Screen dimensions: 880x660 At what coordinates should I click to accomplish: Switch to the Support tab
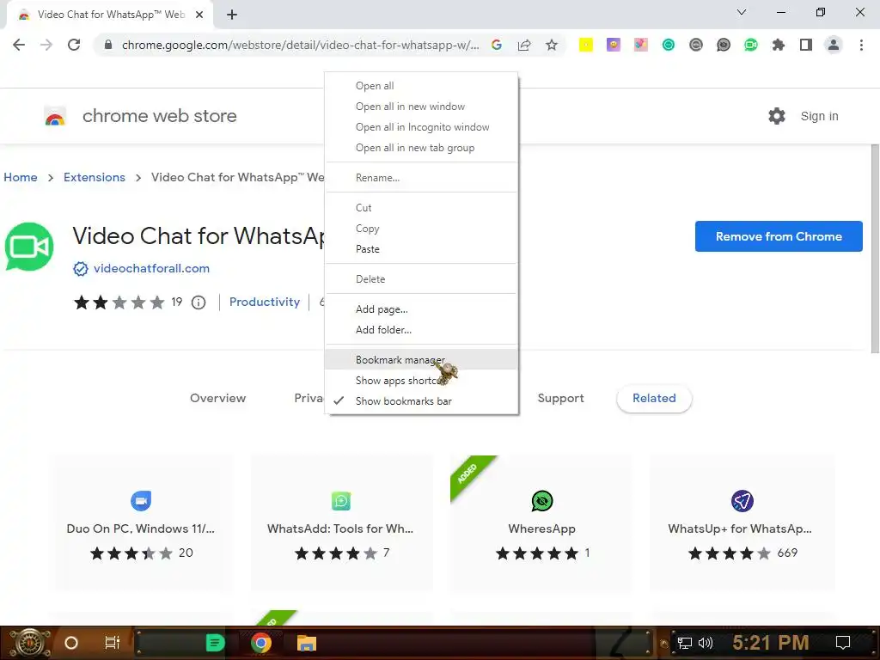[x=560, y=399]
